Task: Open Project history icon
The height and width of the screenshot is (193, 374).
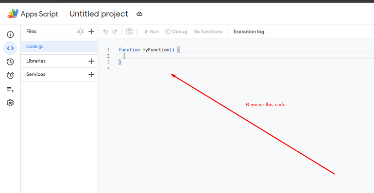Action: pyautogui.click(x=10, y=62)
